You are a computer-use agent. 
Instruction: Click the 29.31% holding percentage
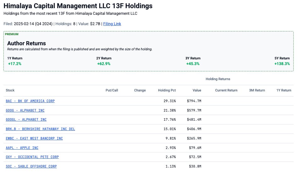pyautogui.click(x=170, y=101)
